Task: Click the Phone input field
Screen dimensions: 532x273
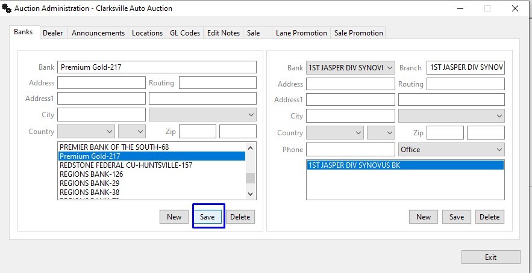Action: 350,149
